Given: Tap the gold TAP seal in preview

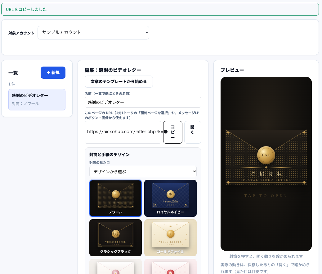Looking at the screenshot, I should tap(266, 155).
